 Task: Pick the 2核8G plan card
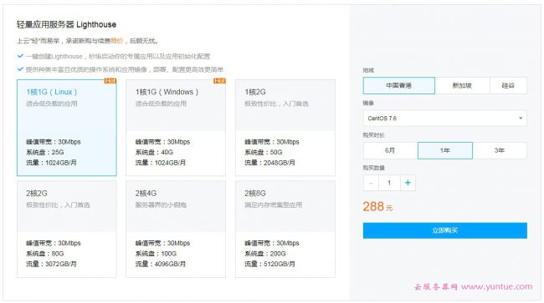pyautogui.click(x=285, y=229)
